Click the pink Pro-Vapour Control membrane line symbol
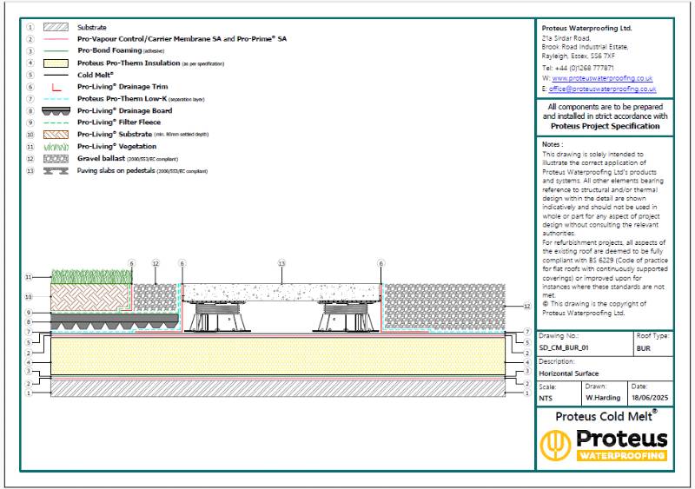695x489 pixels. point(56,39)
